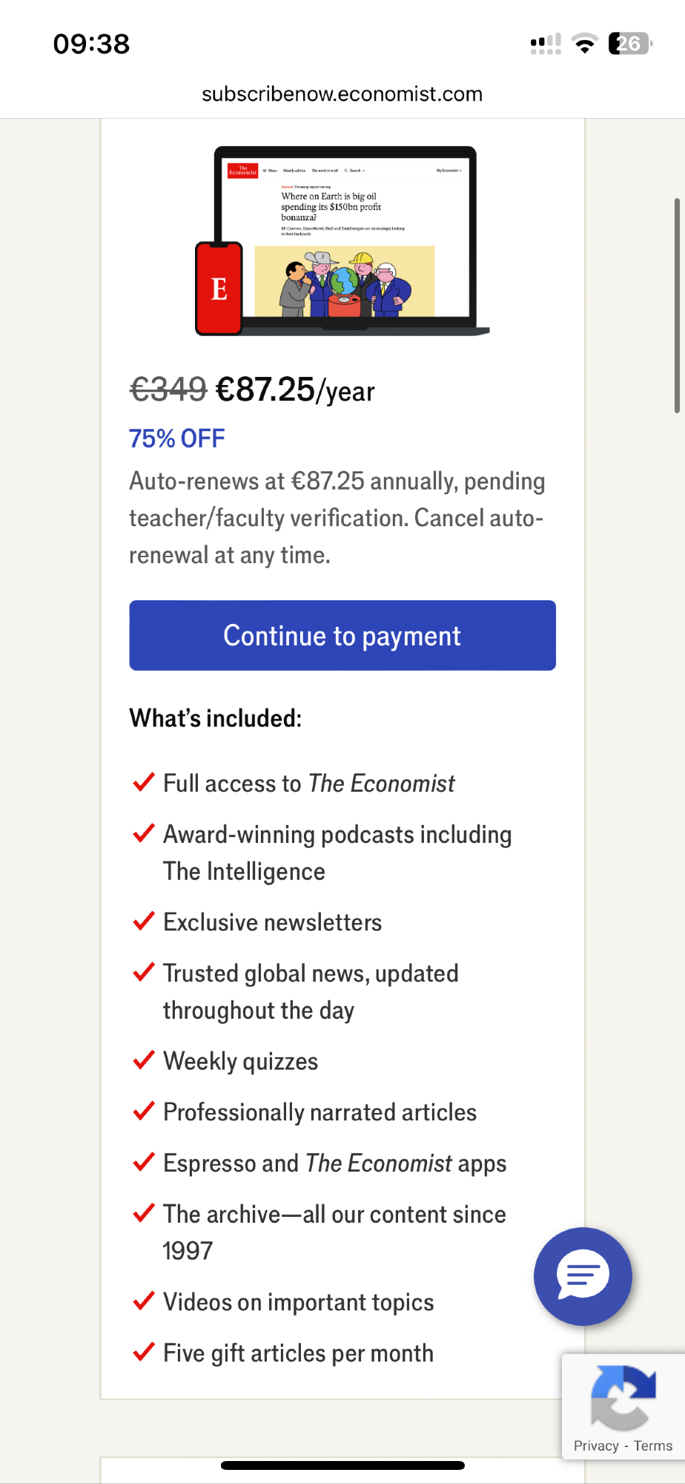
Task: Tap the 09:38 clock in the status bar
Action: click(91, 44)
